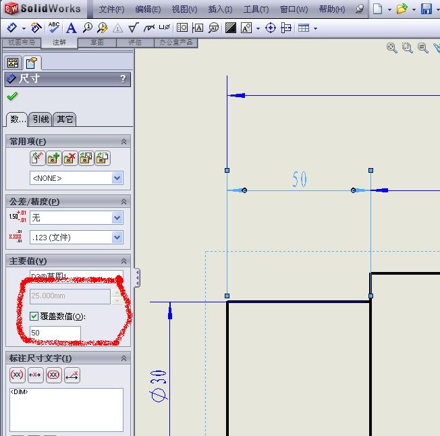440x436 pixels.
Task: Click the Zoom to Fit icon
Action: 391,48
